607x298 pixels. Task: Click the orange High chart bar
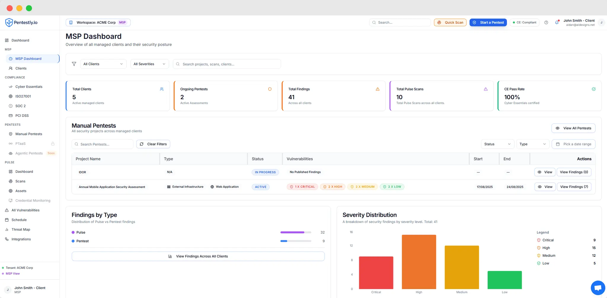click(x=419, y=262)
